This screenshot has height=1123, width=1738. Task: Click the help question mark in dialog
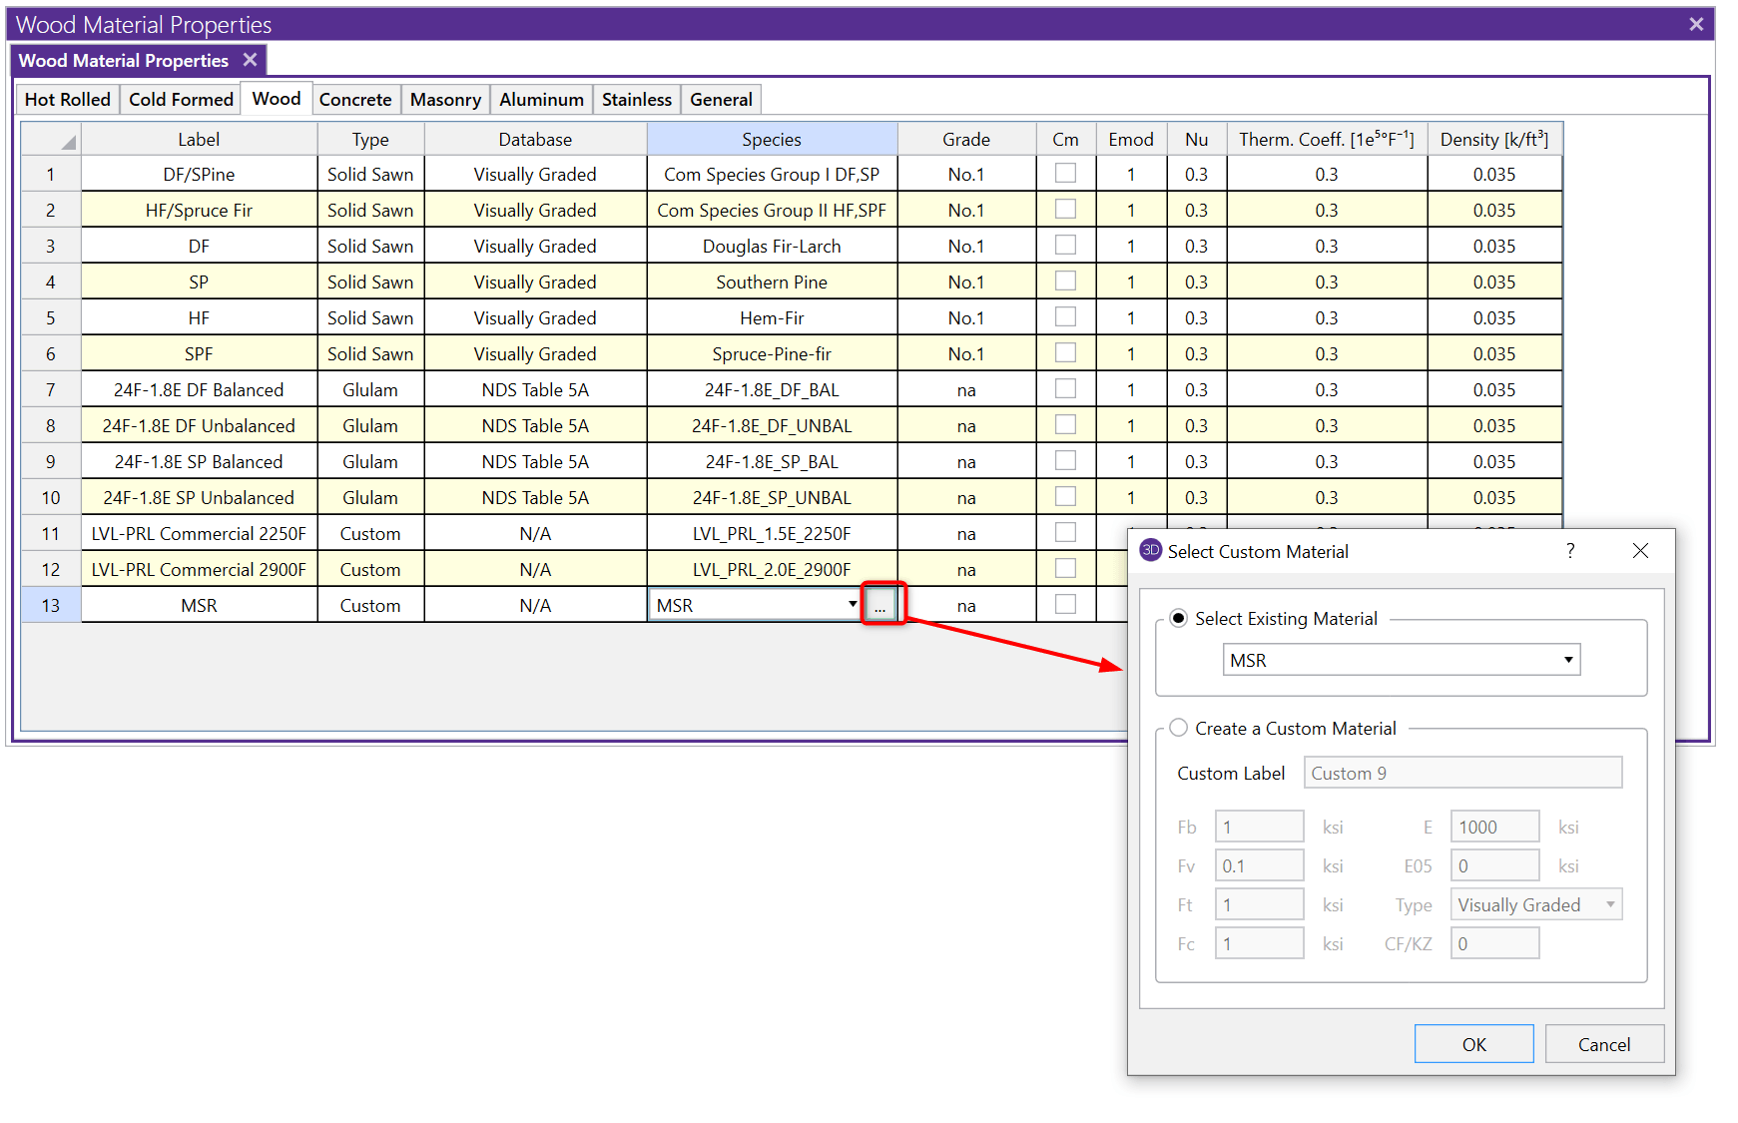(1570, 551)
